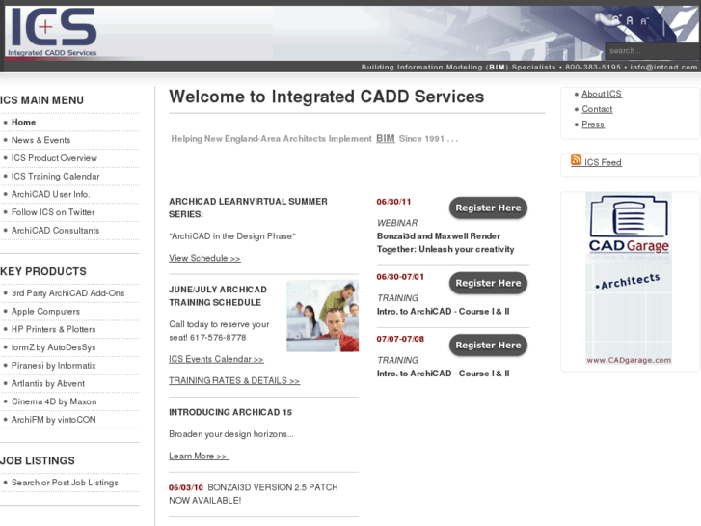Click 'Bonzai3d and Maxwell Render' webinar title
The width and height of the screenshot is (701, 526).
coord(439,236)
